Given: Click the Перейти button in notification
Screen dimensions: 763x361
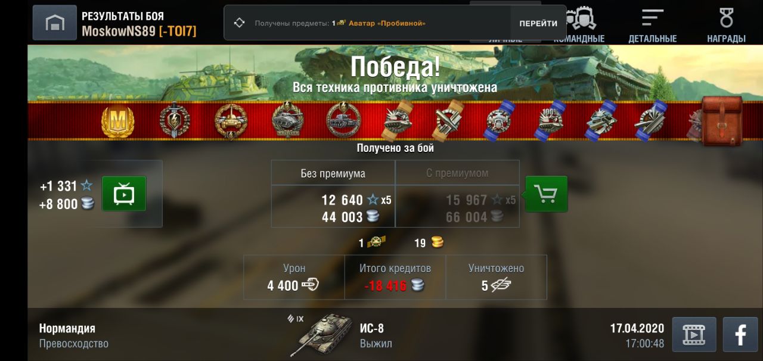Looking at the screenshot, I should (x=538, y=23).
